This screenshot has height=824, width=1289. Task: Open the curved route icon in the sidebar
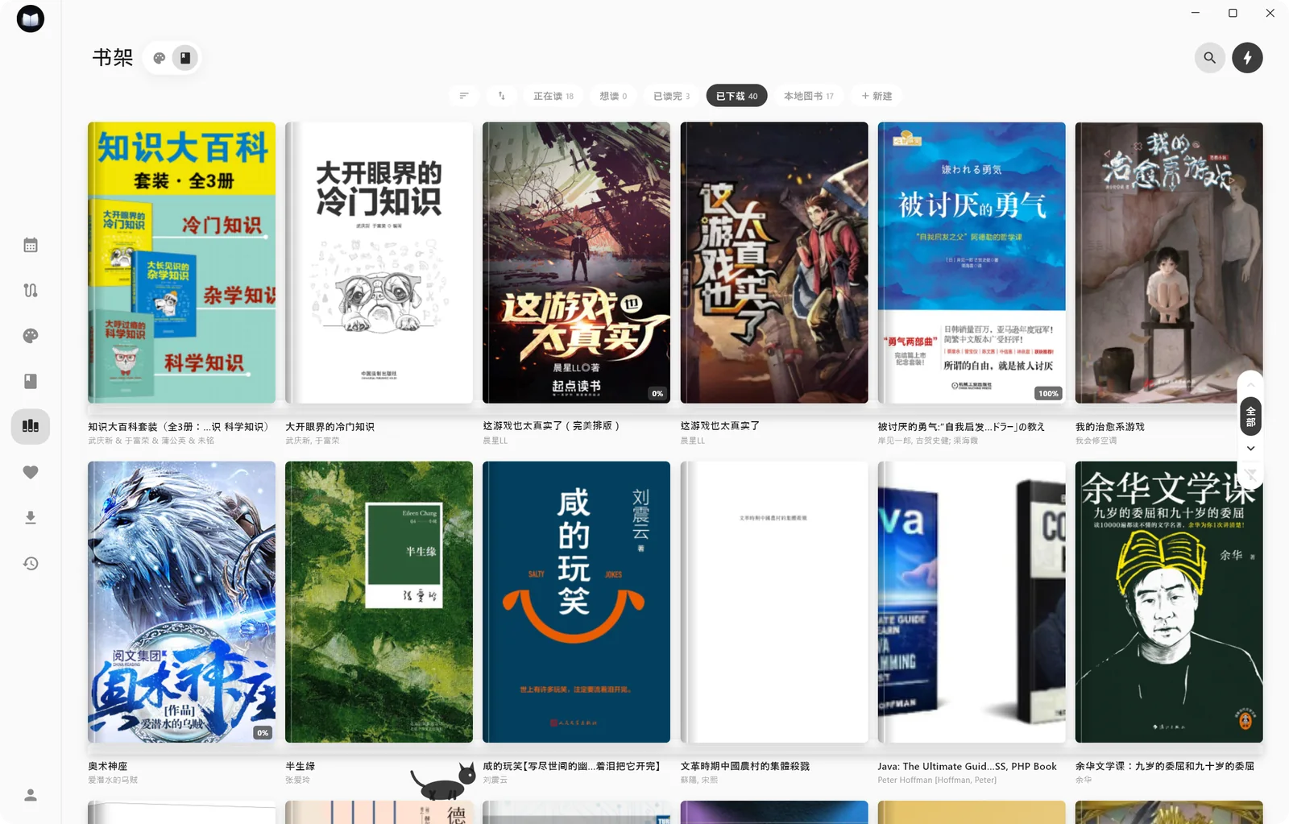[31, 290]
